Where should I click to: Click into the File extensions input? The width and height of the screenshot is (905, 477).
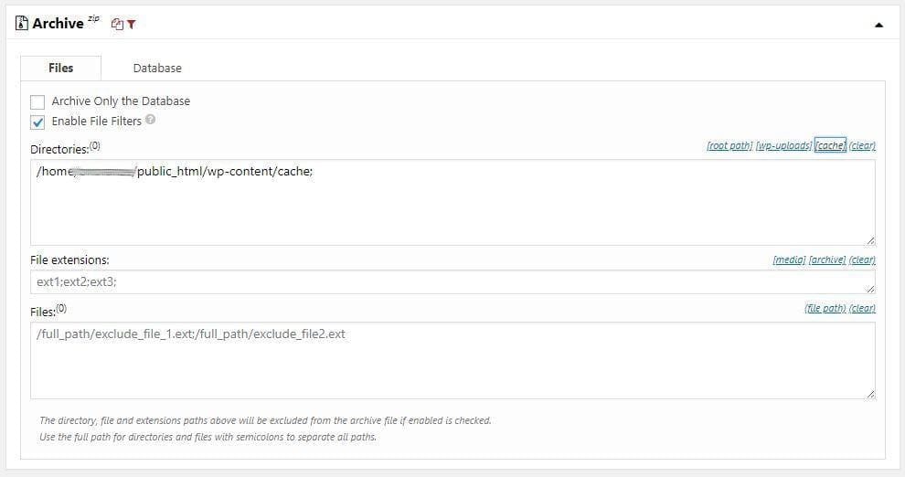[x=452, y=282]
